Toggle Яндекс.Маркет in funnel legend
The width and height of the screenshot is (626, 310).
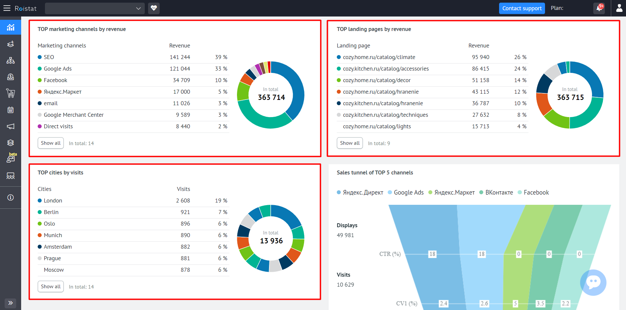tap(451, 193)
